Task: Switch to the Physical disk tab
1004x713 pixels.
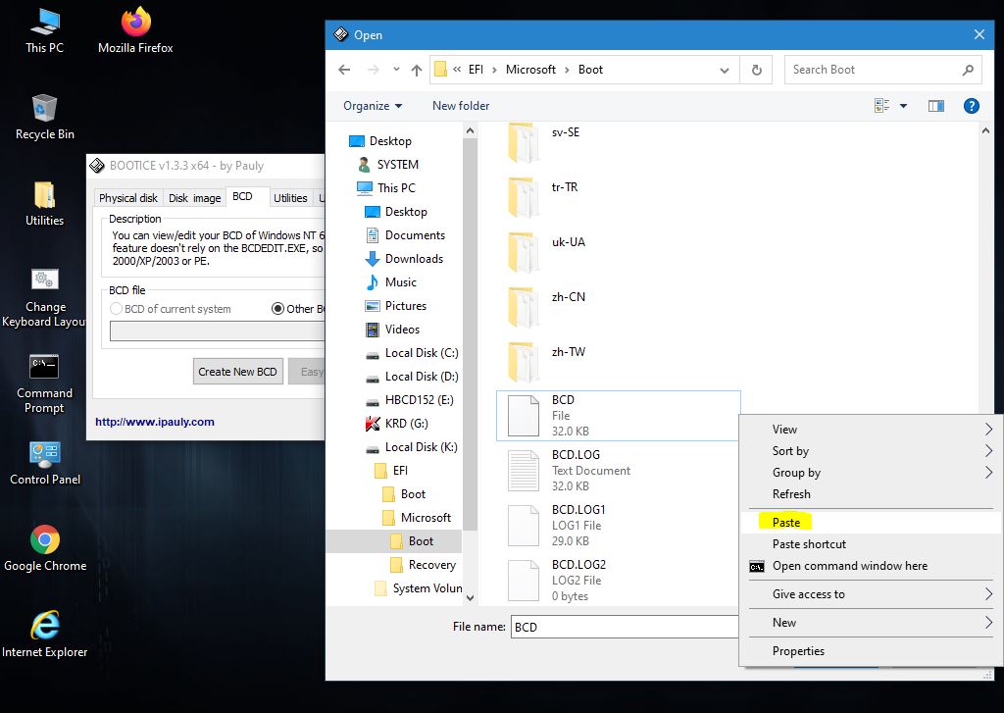Action: [x=128, y=198]
